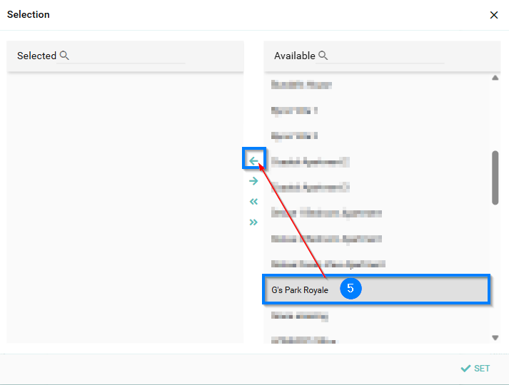Select the blurred item below G's Park Royale
This screenshot has height=385, width=509.
pyautogui.click(x=300, y=315)
